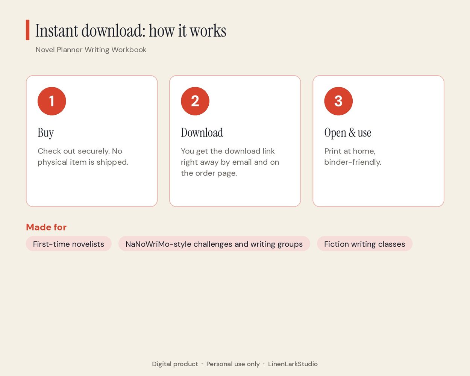Screen dimensions: 470x376
Task: Click the "Fiction writing classes" pill
Action: 365,244
